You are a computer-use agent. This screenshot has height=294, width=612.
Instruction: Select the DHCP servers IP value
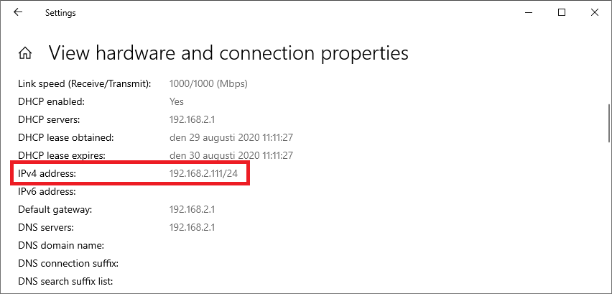click(x=193, y=120)
